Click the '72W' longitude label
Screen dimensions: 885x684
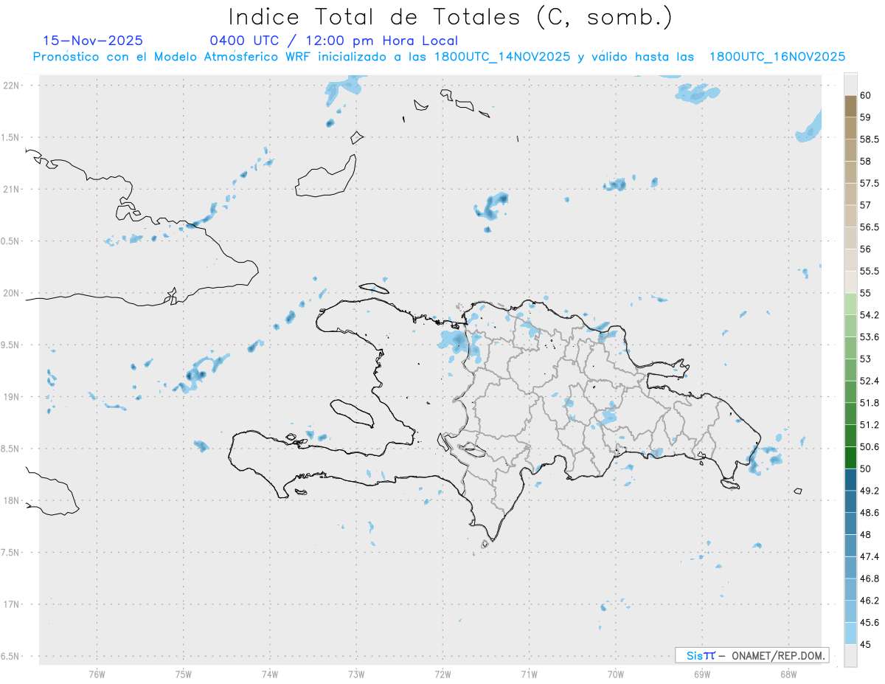(442, 674)
